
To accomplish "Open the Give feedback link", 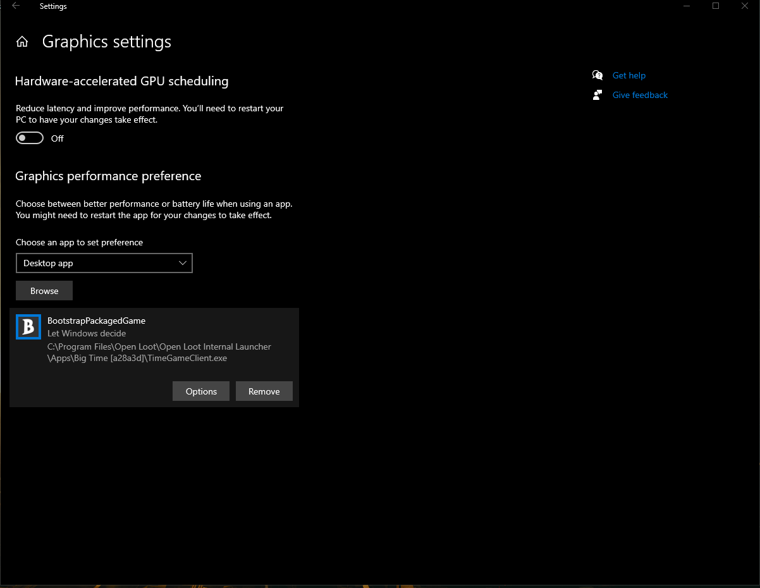I will (640, 95).
